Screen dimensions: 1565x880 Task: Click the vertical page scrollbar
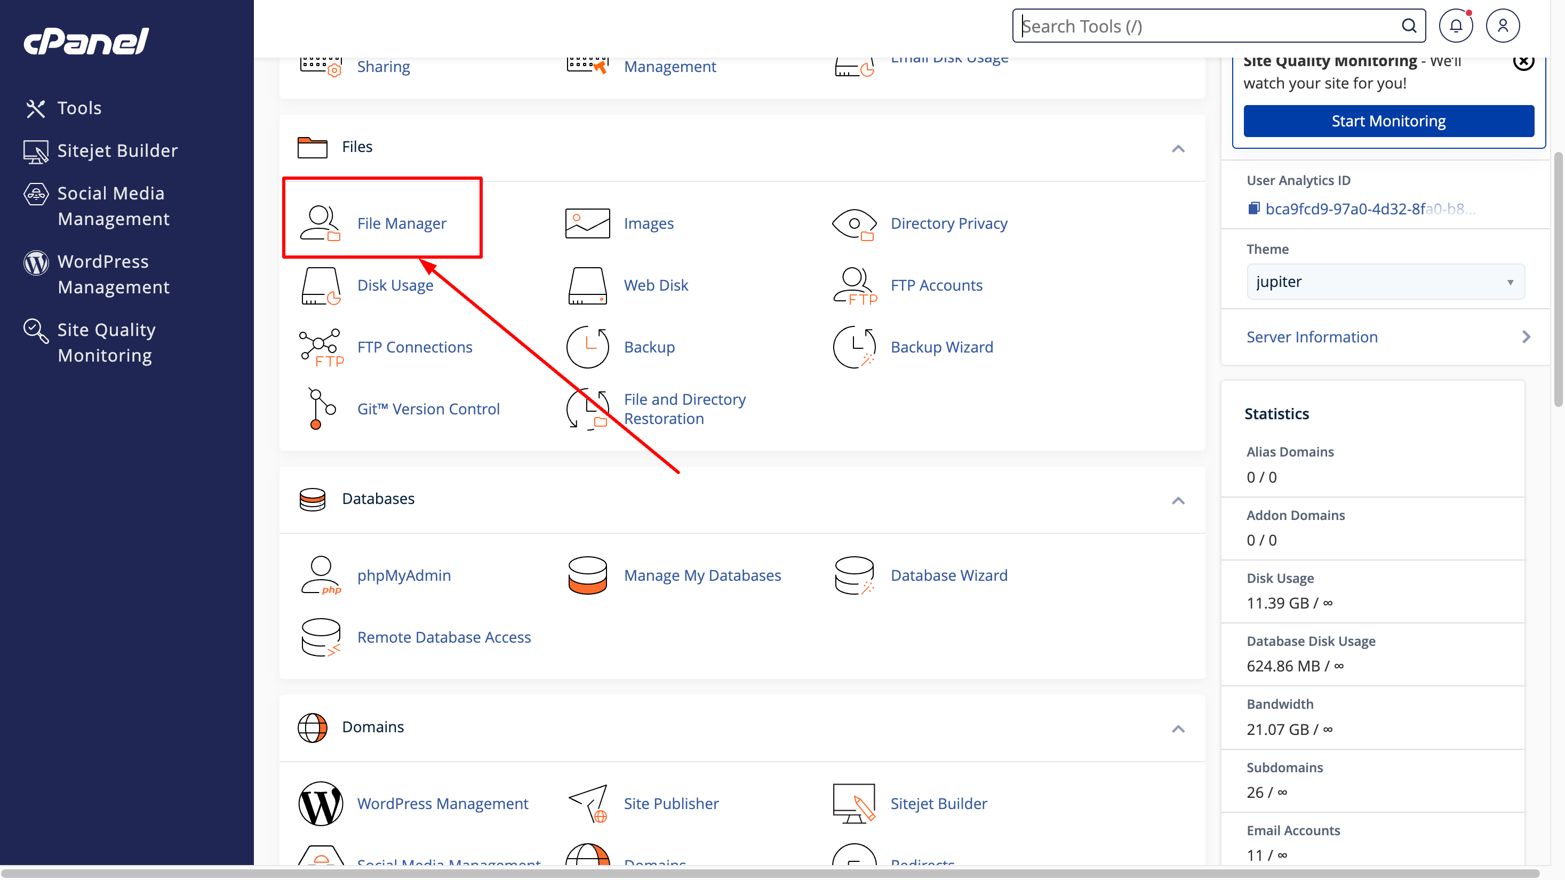[x=1558, y=279]
